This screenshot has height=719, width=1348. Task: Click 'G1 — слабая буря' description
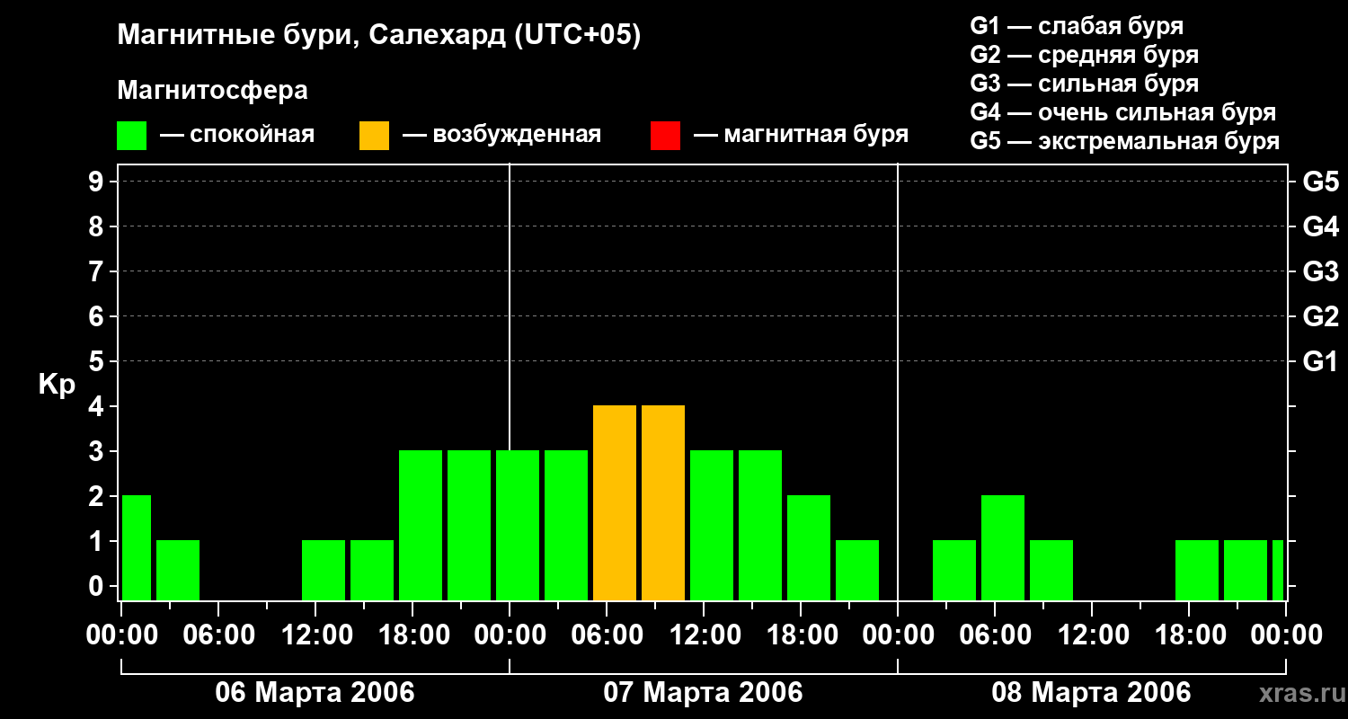(x=1077, y=26)
